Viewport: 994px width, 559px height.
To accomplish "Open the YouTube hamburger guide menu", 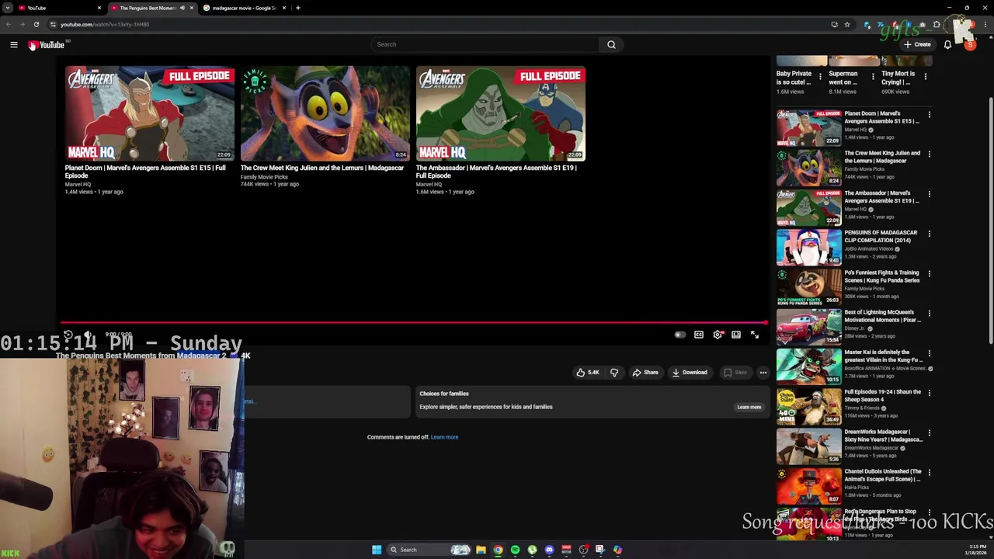I will tap(14, 45).
